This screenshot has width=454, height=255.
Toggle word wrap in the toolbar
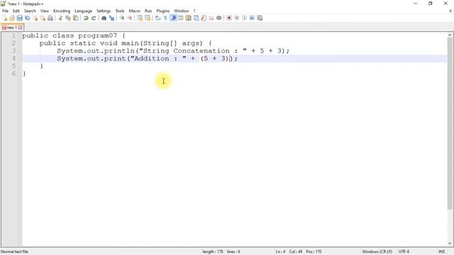pos(157,18)
